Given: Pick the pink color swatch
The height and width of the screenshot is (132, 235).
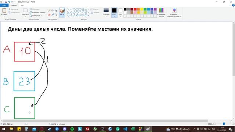Looking at the screenshot, I should tap(135, 12).
